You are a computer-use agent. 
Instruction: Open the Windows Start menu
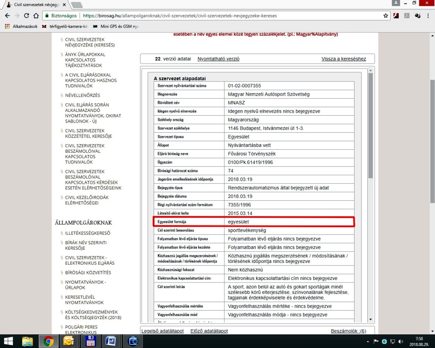point(8,341)
